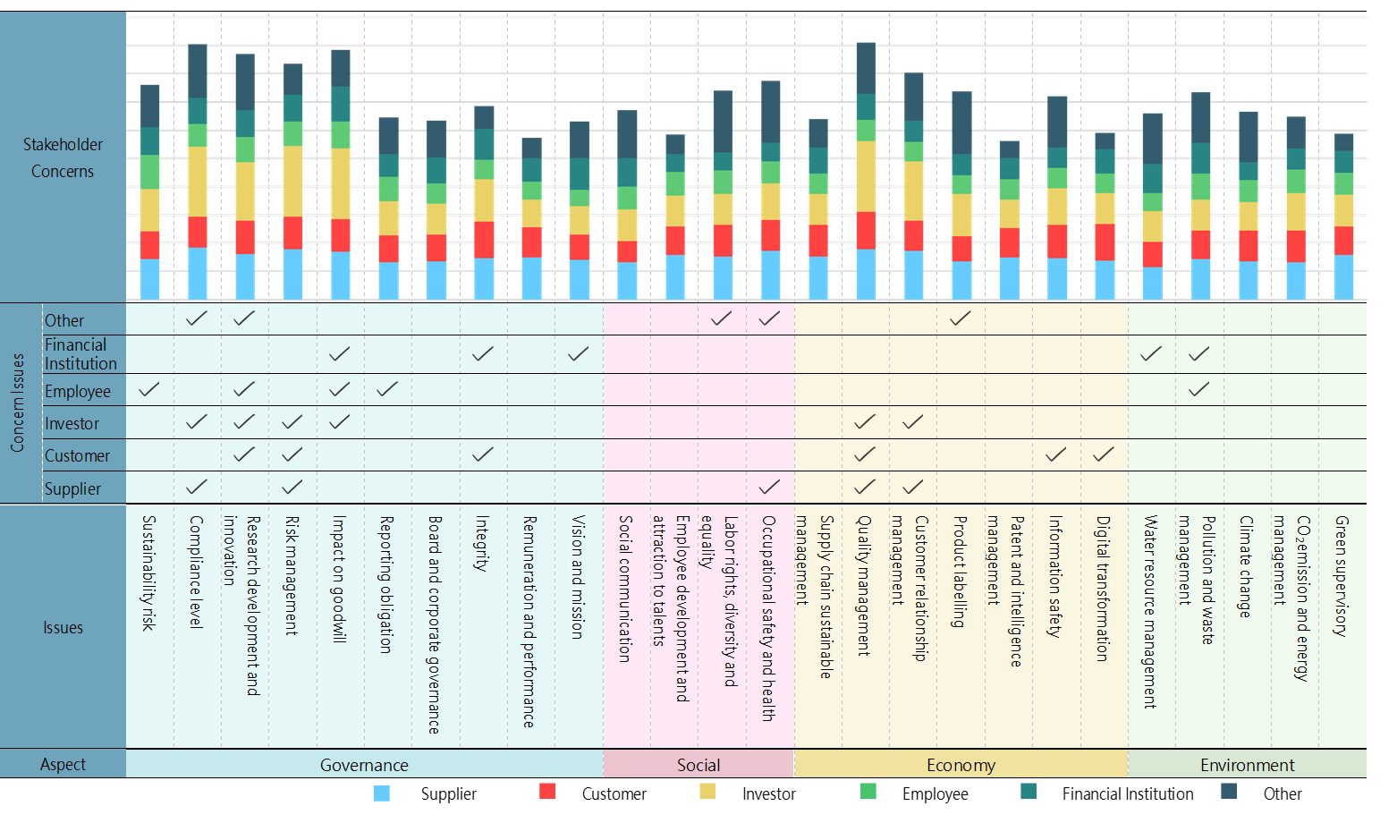Click Customer checkmark under Digital transformation
The height and width of the screenshot is (840, 1397).
point(1104,454)
